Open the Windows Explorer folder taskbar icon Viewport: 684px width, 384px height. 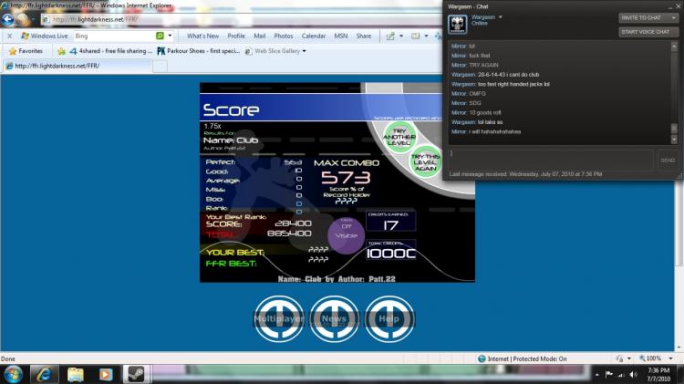[75, 374]
